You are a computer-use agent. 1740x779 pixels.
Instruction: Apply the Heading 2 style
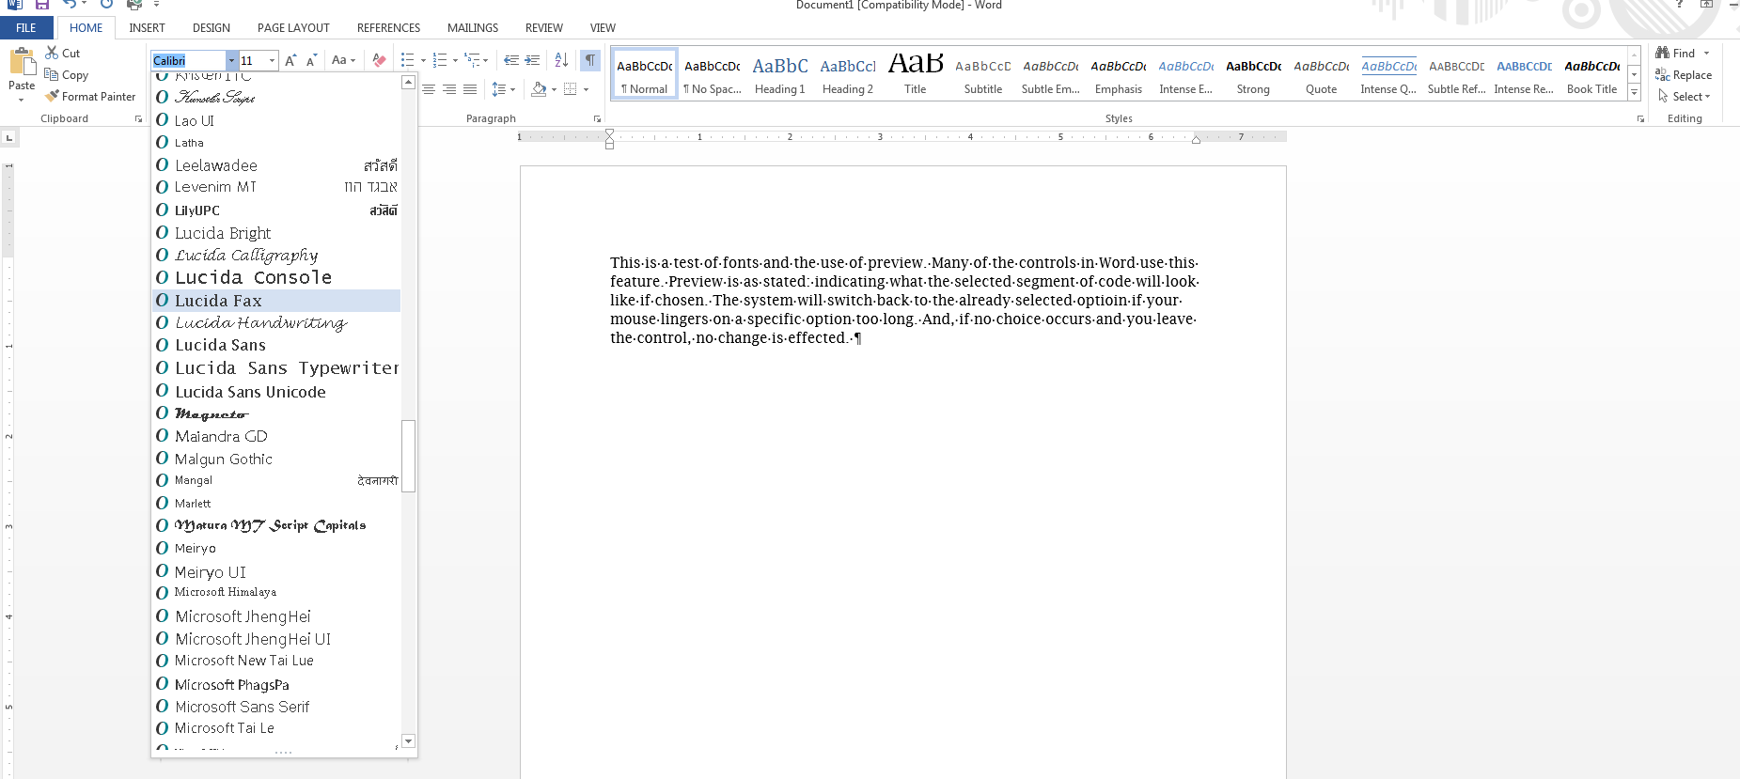coord(848,74)
